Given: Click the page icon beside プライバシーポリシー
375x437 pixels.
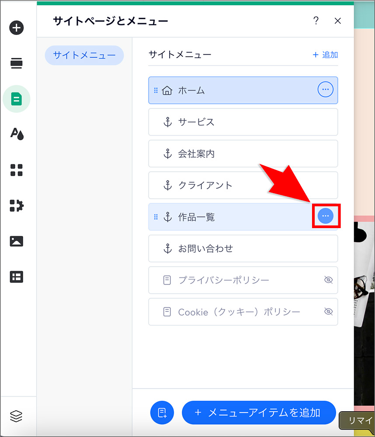Looking at the screenshot, I should [x=167, y=280].
